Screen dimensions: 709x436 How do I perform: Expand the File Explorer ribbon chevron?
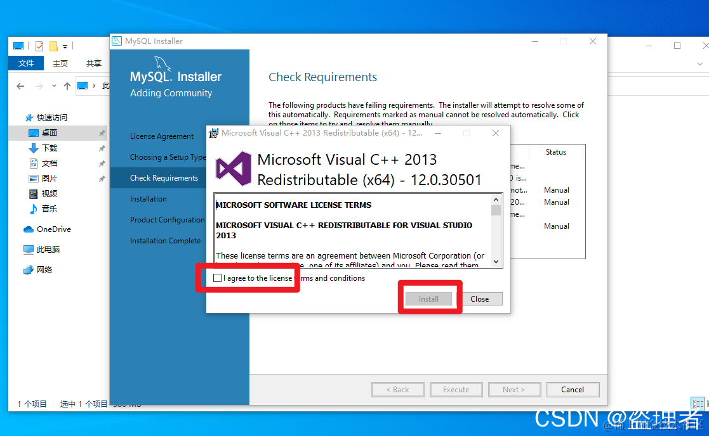700,64
